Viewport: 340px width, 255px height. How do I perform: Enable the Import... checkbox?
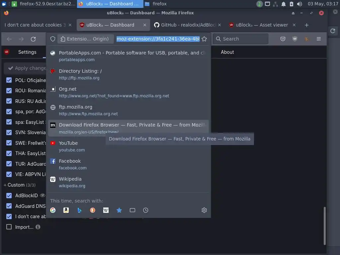[9, 227]
